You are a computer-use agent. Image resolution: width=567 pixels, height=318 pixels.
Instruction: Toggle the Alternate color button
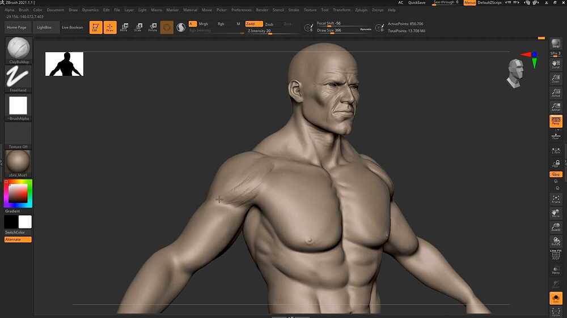pos(18,240)
